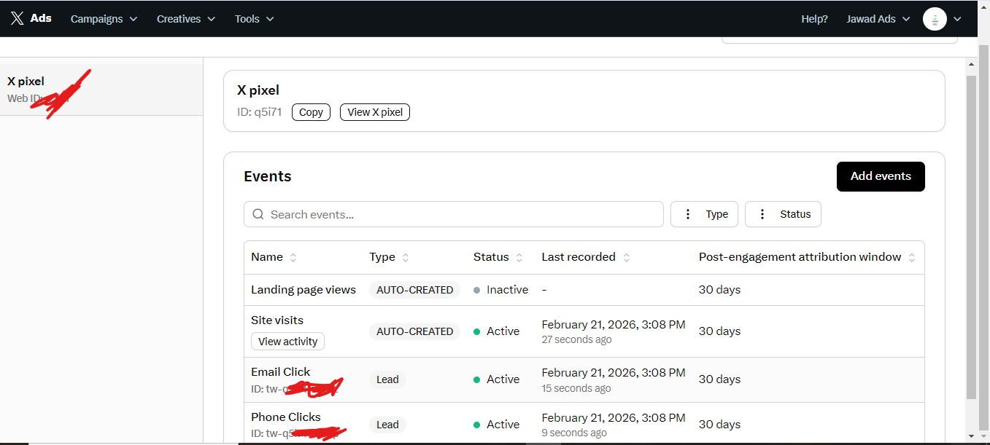
Task: Open the Campaigns dropdown menu
Action: [104, 19]
